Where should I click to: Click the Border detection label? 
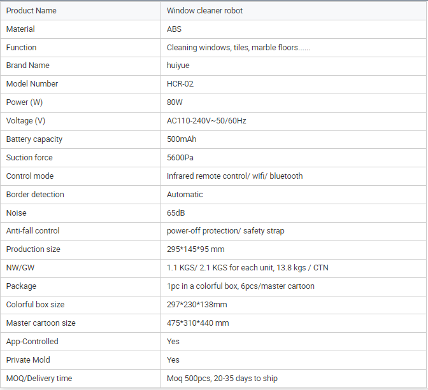coord(35,195)
